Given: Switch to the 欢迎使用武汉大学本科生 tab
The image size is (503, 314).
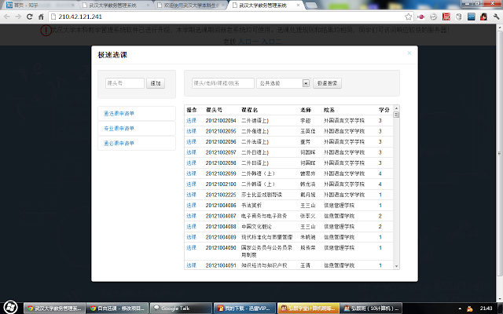Looking at the screenshot, I should (x=191, y=5).
